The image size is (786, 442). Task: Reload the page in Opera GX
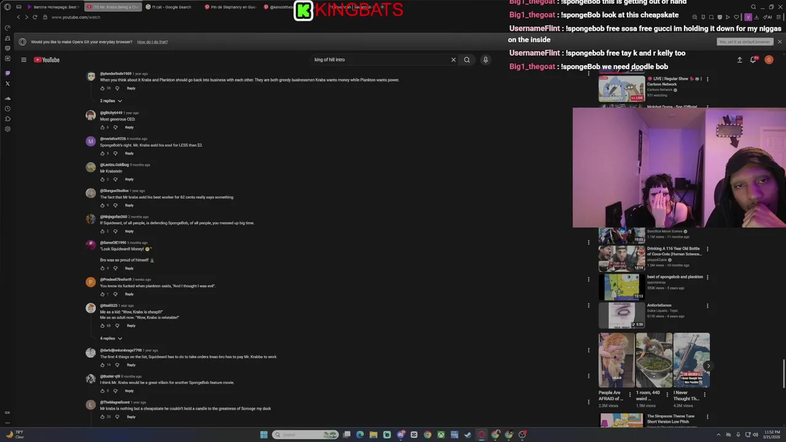coord(35,17)
